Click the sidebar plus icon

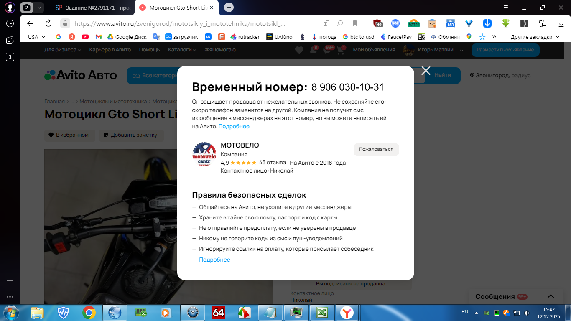click(10, 281)
